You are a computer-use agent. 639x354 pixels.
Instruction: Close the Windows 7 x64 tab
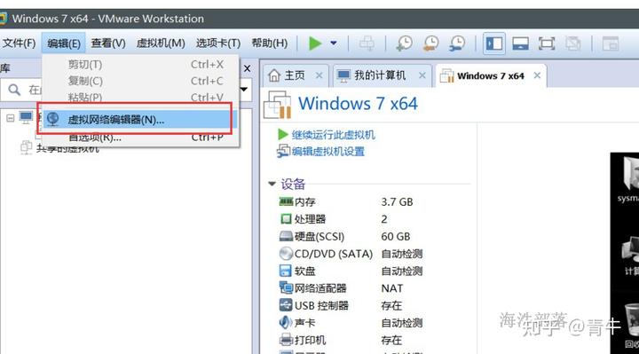537,75
